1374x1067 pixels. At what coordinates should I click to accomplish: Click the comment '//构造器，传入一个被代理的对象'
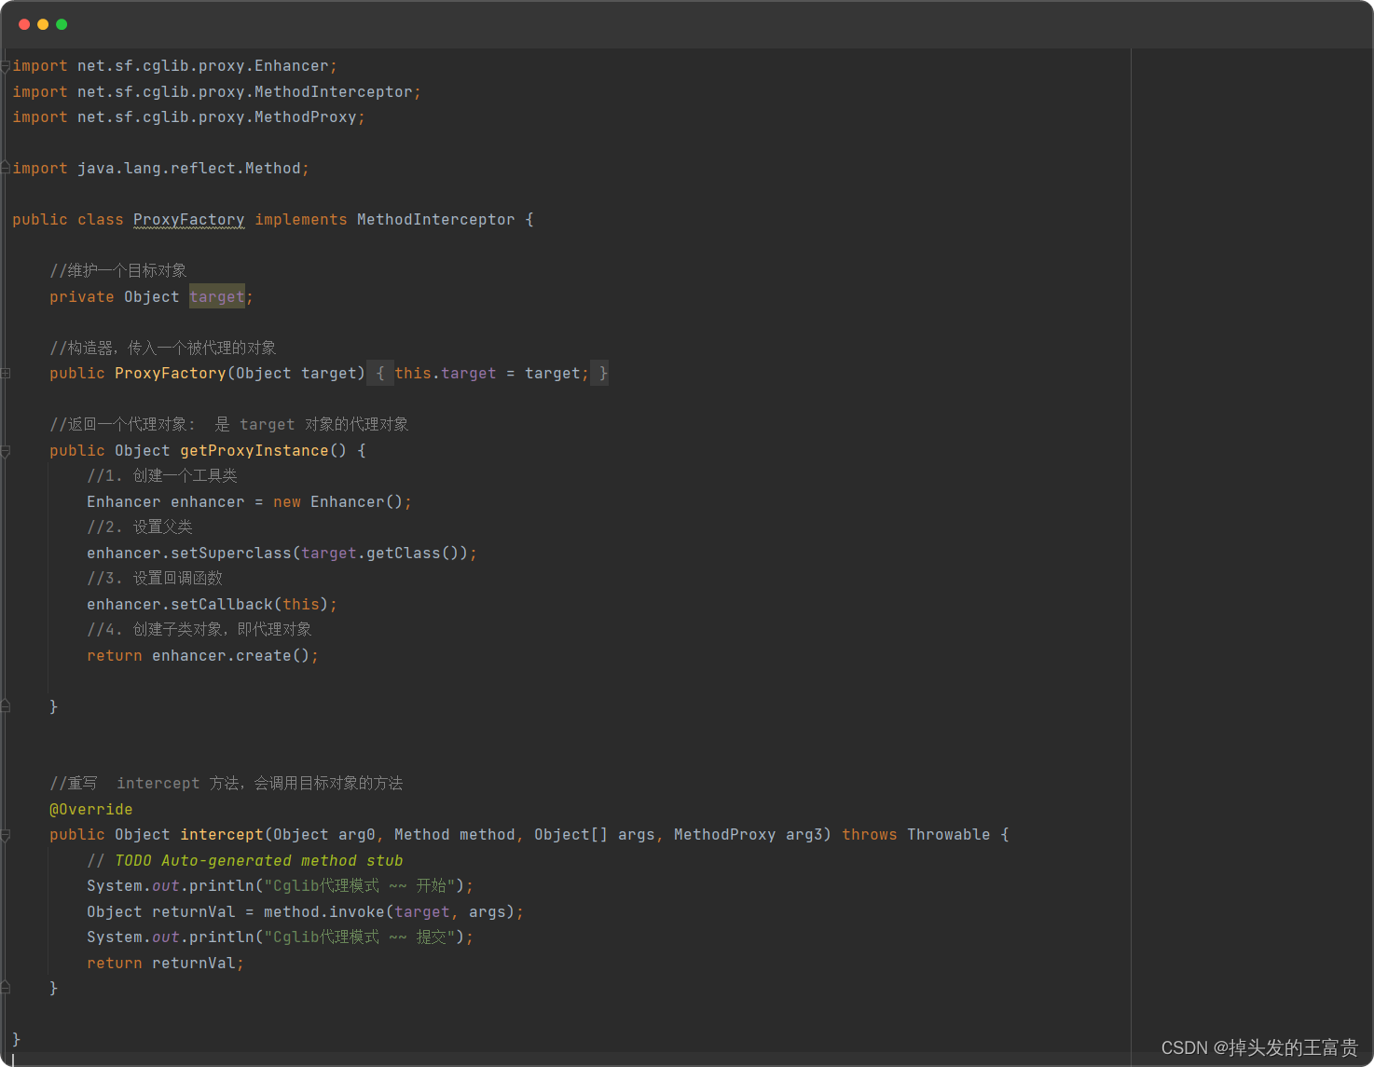click(x=163, y=348)
